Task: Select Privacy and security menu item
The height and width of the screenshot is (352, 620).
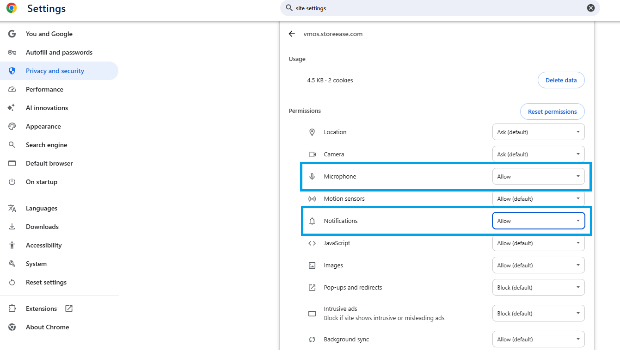Action: 59,71
